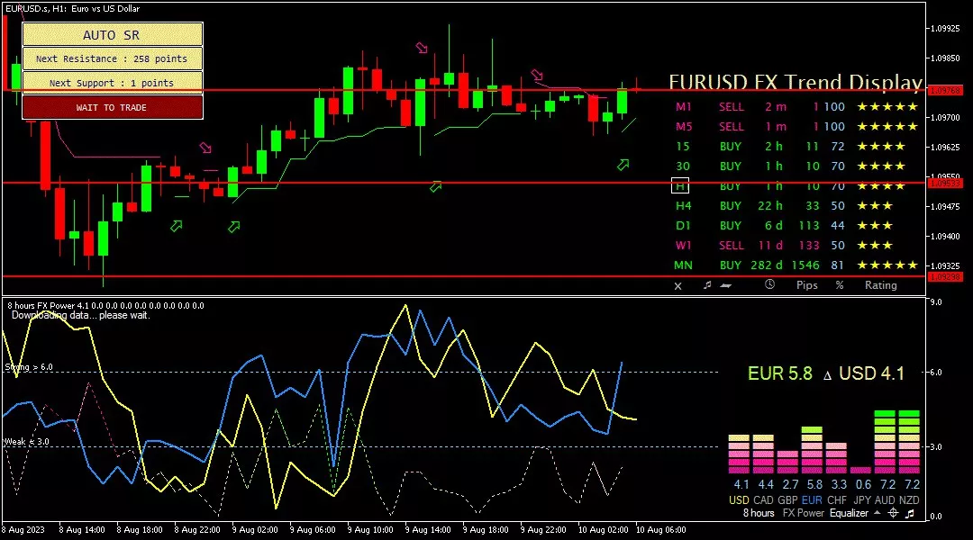This screenshot has height=540, width=973.
Task: Toggle the FX Trend music note alert icon
Action: coord(707,285)
